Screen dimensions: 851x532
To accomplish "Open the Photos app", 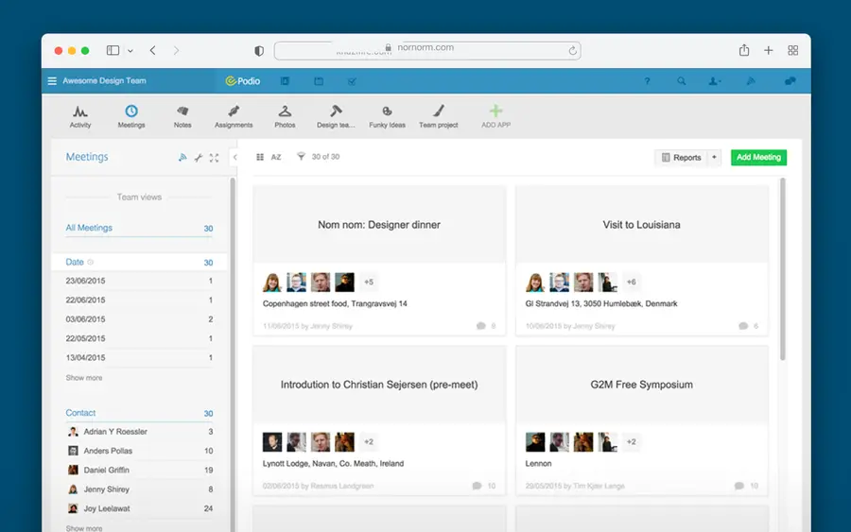I will point(285,116).
